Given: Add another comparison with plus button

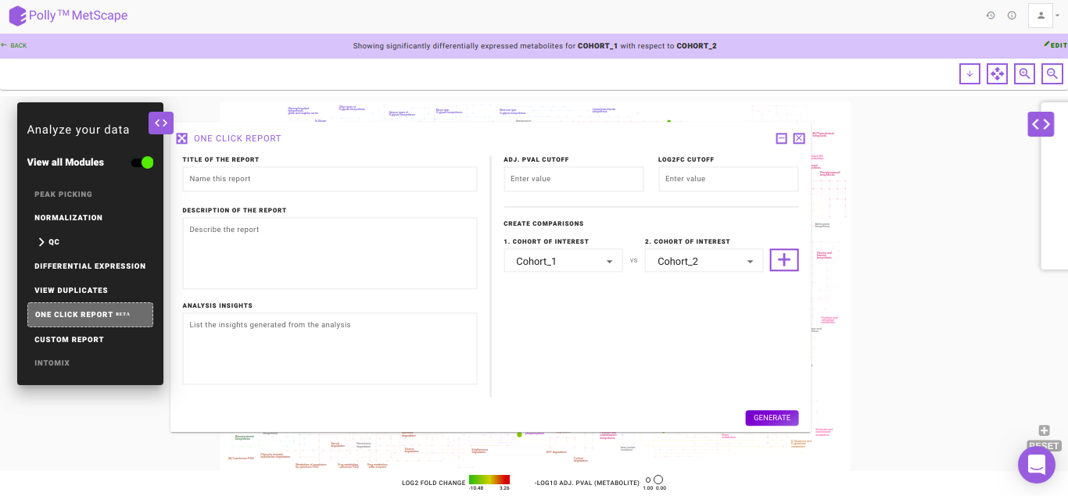Looking at the screenshot, I should pyautogui.click(x=784, y=260).
